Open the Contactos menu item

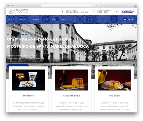(x=66, y=19)
